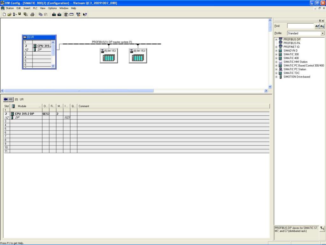326x245 pixels.
Task: Expand the SIMOTION Drive-based catalog node
Action: pos(276,77)
